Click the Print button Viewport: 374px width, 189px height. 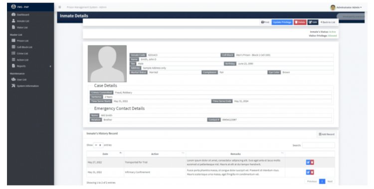[265, 22]
